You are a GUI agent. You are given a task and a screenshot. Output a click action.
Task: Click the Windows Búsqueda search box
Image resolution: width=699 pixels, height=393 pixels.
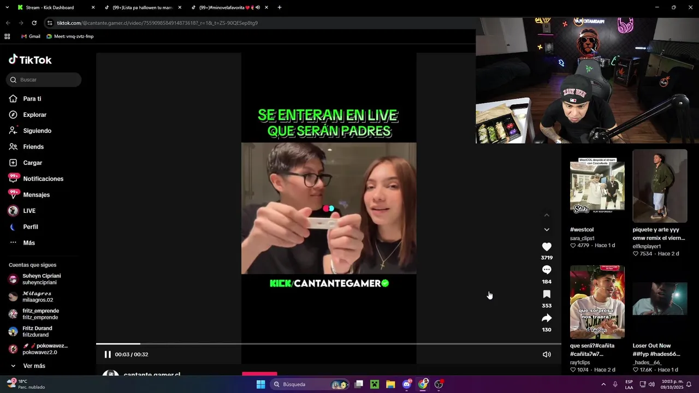[310, 384]
